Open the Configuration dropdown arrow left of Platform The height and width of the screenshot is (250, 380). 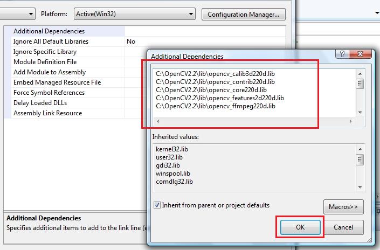(31, 14)
